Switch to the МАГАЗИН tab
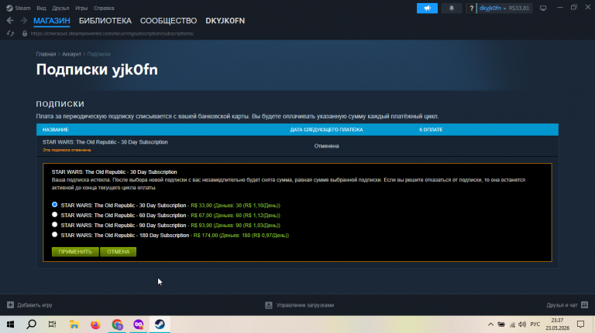 pyautogui.click(x=52, y=21)
